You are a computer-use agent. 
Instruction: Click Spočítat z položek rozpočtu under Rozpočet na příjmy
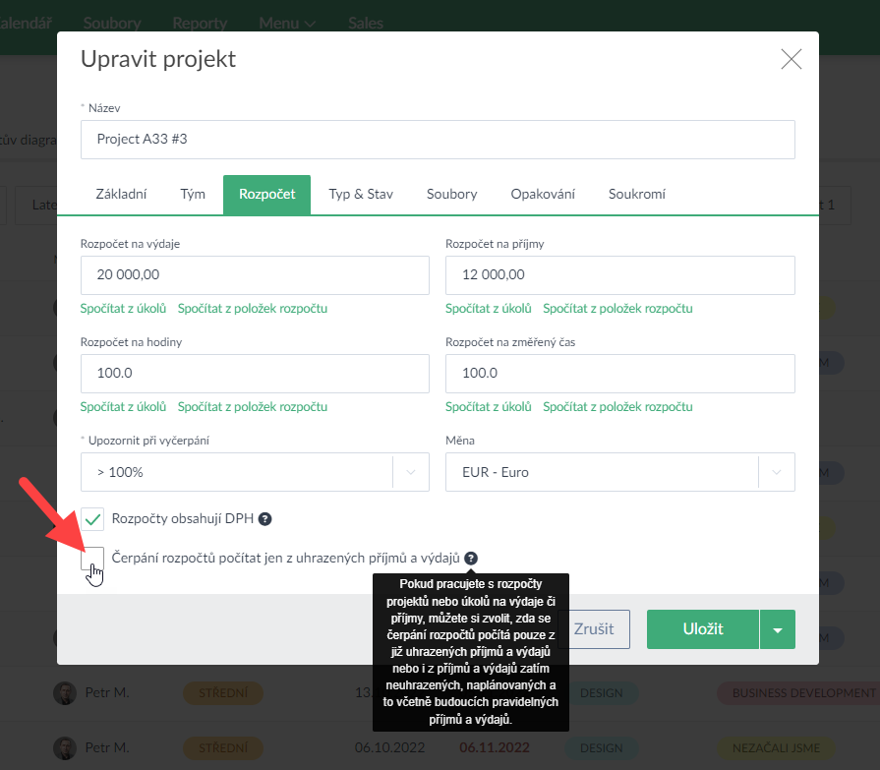617,309
